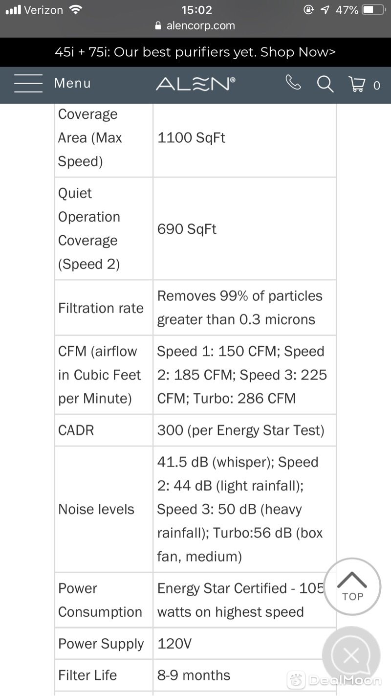Viewport: 391px width, 696px height.
Task: Tap the Filtration rate row label
Action: [101, 308]
